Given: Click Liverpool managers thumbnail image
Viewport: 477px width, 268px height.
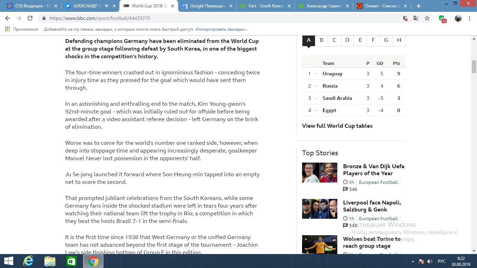Looking at the screenshot, I should pos(320,209).
